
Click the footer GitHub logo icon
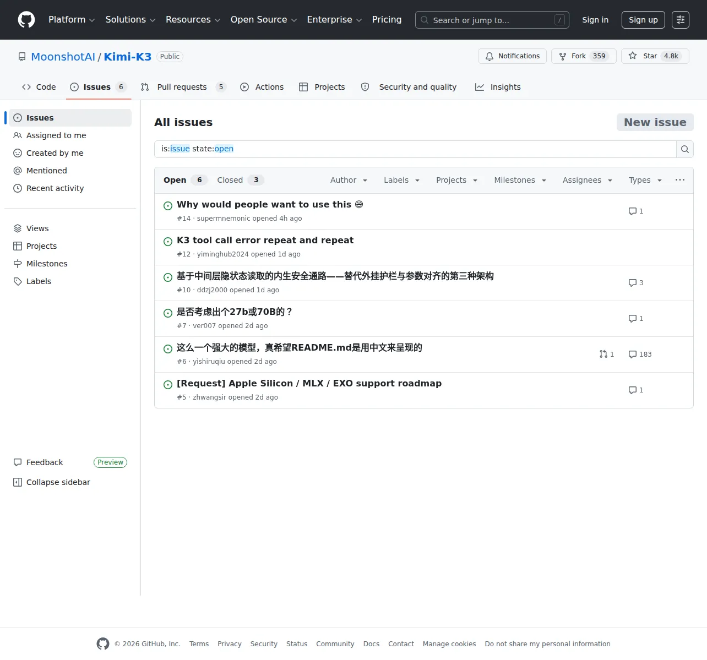pyautogui.click(x=103, y=643)
